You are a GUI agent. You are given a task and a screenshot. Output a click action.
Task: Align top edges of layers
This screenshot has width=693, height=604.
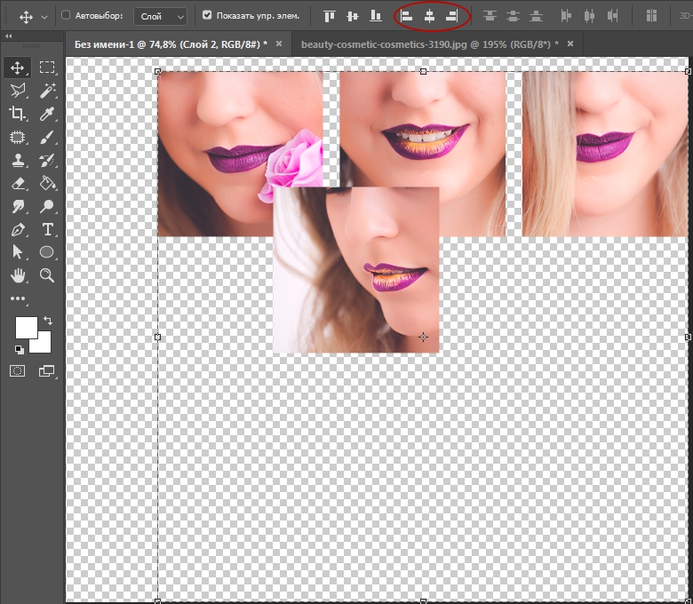[x=330, y=16]
